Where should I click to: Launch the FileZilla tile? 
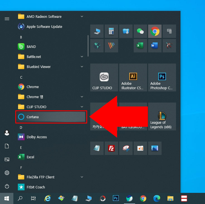coord(111,148)
